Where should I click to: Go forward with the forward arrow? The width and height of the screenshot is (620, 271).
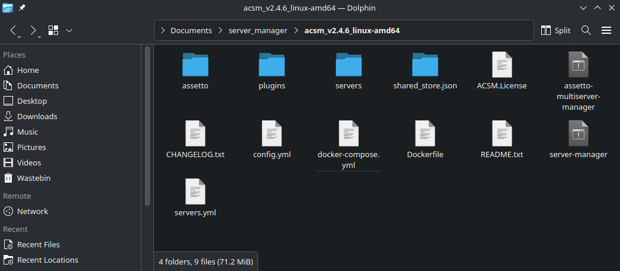tap(33, 30)
